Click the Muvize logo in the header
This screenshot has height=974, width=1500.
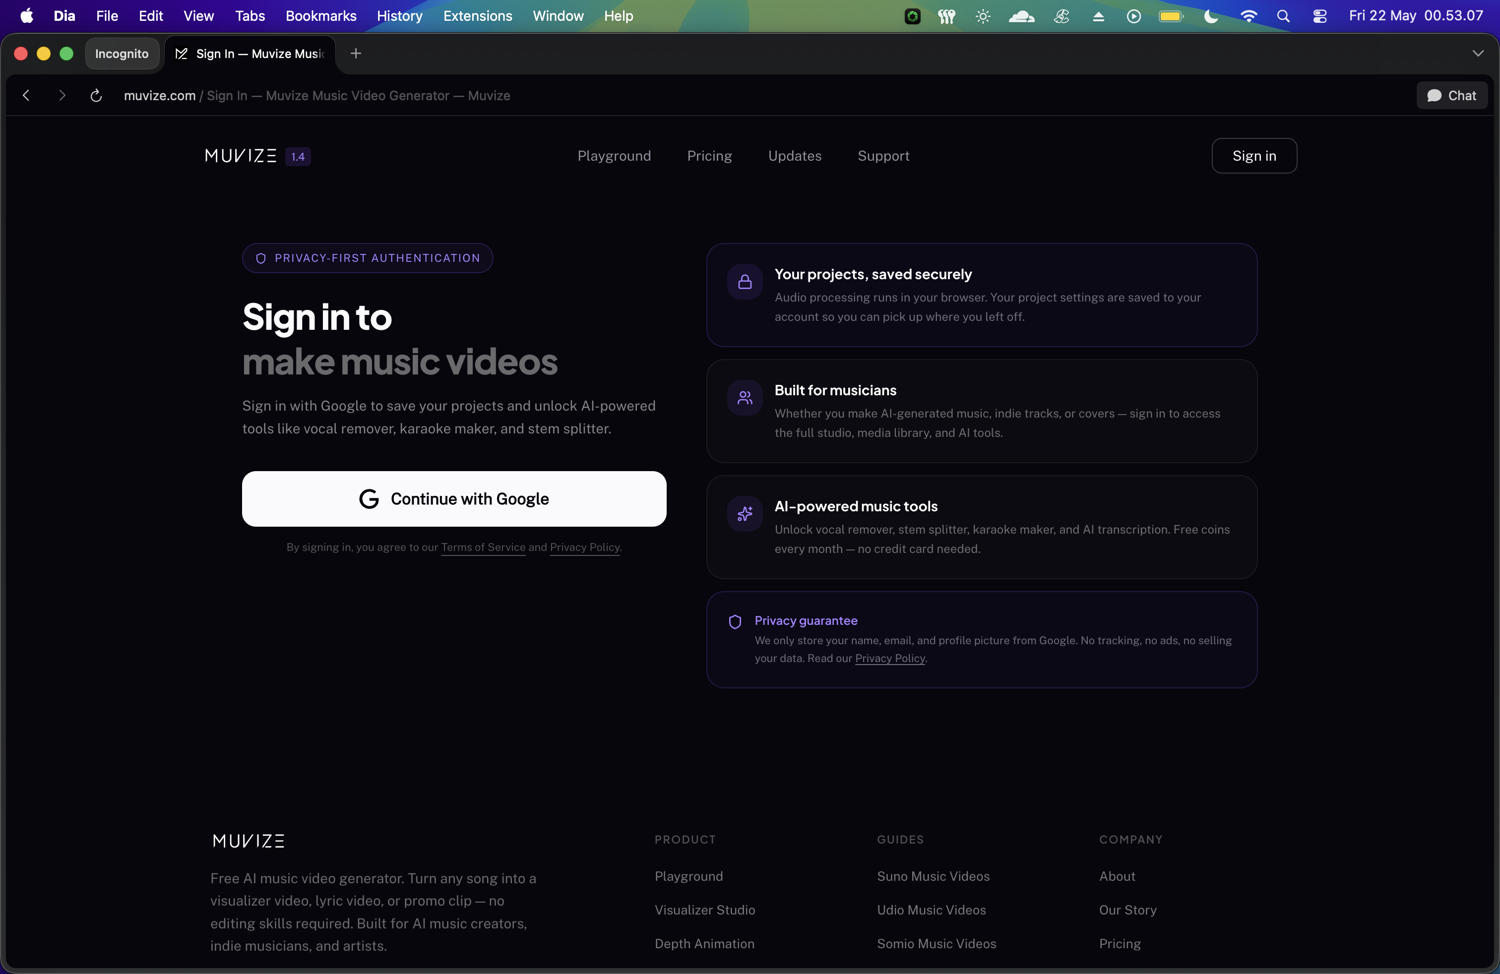(x=240, y=156)
